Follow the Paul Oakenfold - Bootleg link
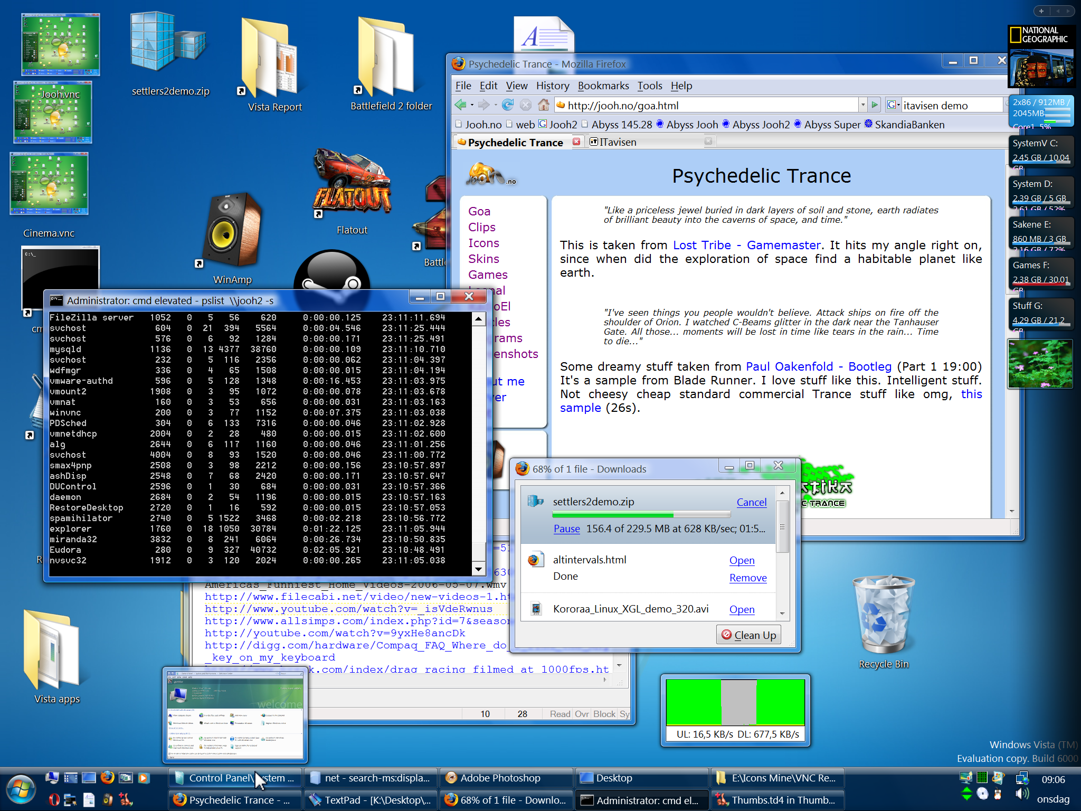Screen dimensions: 1081x811 pyautogui.click(x=818, y=366)
